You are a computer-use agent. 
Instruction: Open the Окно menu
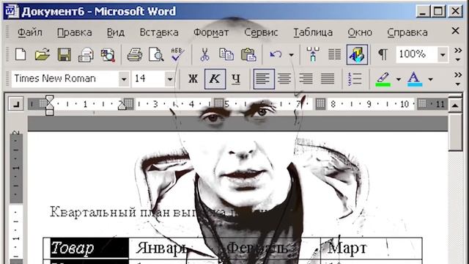point(360,32)
